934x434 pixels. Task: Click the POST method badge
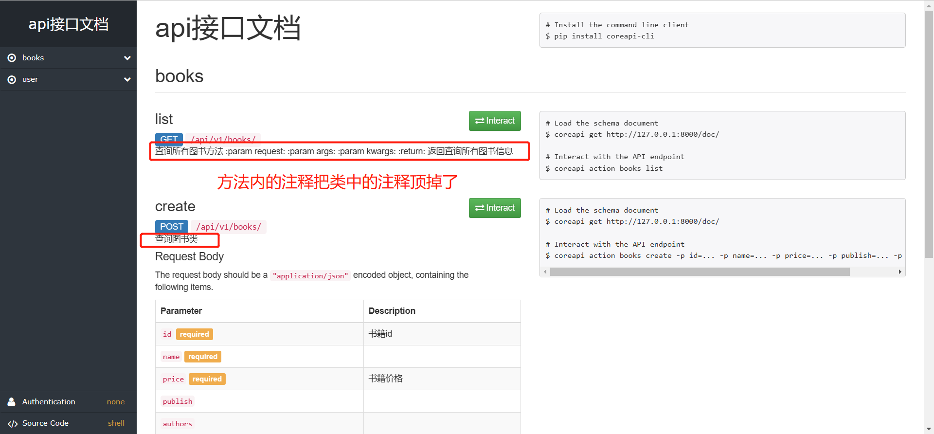click(172, 227)
